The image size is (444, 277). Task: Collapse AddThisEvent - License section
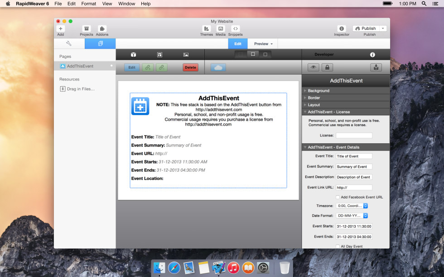click(346, 112)
